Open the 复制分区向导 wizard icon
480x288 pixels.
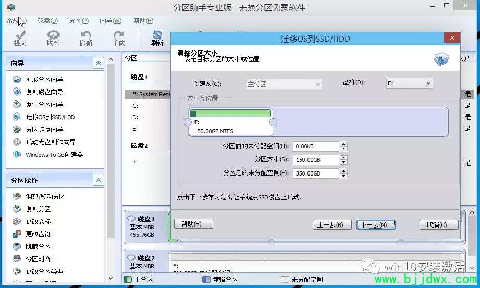(x=17, y=104)
